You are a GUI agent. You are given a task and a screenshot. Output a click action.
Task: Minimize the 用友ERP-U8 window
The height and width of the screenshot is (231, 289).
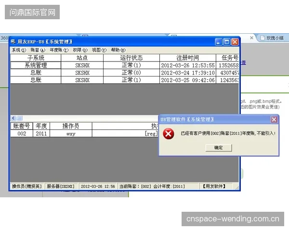coord(218,42)
